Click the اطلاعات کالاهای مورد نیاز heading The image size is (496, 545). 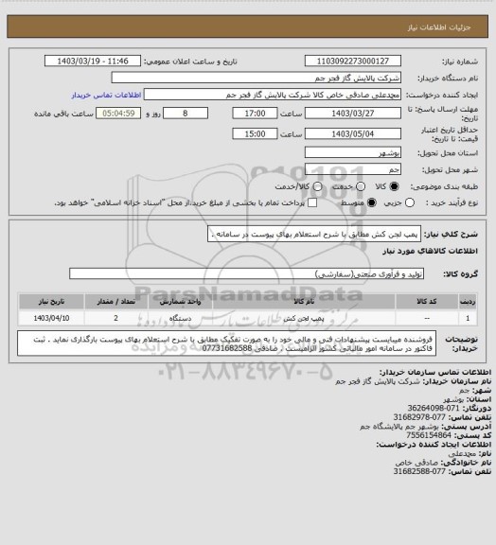[x=430, y=251]
